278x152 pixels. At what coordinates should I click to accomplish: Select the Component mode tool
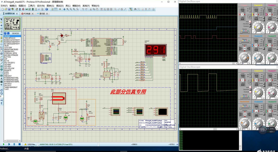pyautogui.click(x=1, y=22)
